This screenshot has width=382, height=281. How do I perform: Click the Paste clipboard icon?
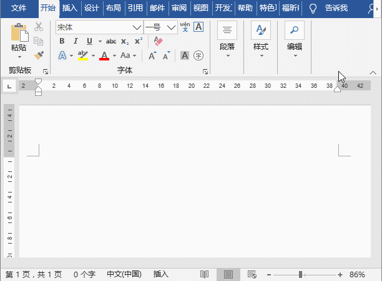click(x=19, y=37)
